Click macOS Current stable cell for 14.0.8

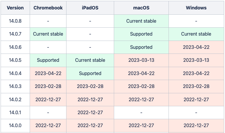pyautogui.click(x=141, y=21)
